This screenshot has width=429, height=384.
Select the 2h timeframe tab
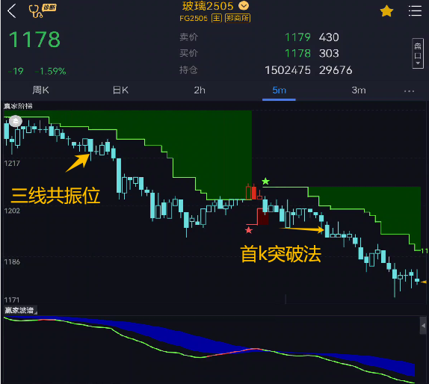pyautogui.click(x=200, y=90)
